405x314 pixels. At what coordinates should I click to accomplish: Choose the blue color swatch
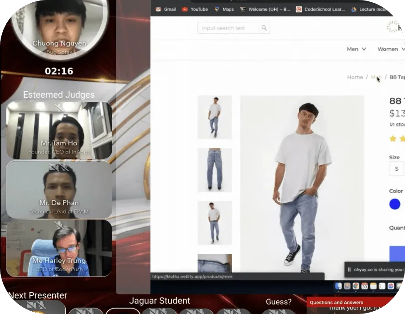[x=395, y=204]
